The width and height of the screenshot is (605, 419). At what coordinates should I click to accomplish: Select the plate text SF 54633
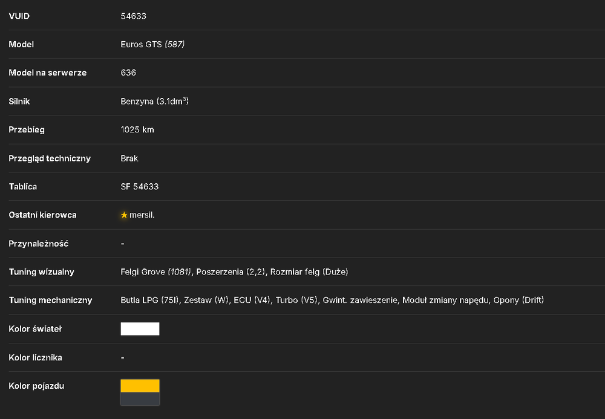(x=140, y=187)
